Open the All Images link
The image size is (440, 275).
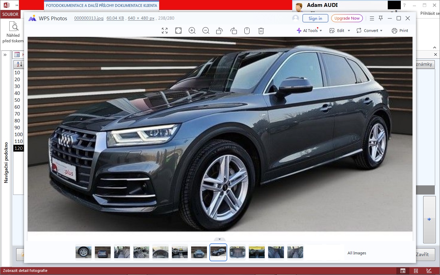[356, 253]
